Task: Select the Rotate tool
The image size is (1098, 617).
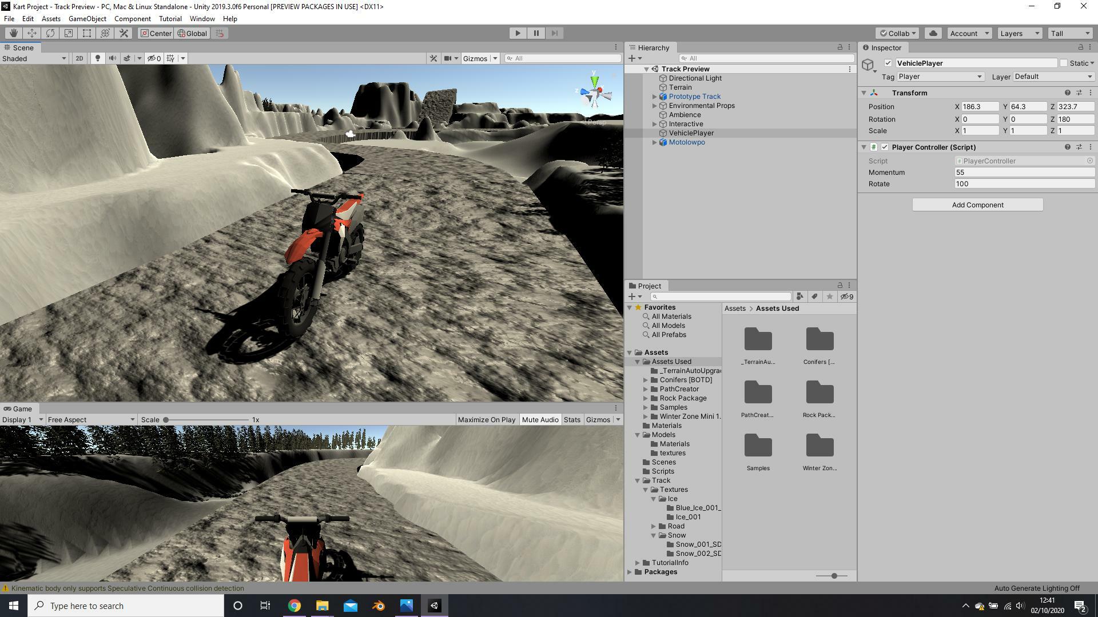Action: tap(50, 33)
